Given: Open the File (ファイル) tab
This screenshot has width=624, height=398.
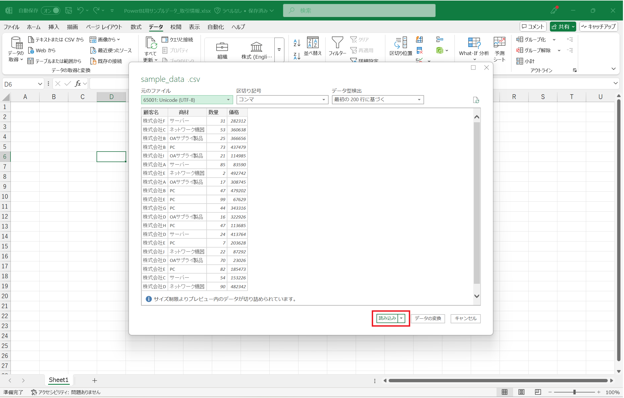Looking at the screenshot, I should pyautogui.click(x=11, y=27).
